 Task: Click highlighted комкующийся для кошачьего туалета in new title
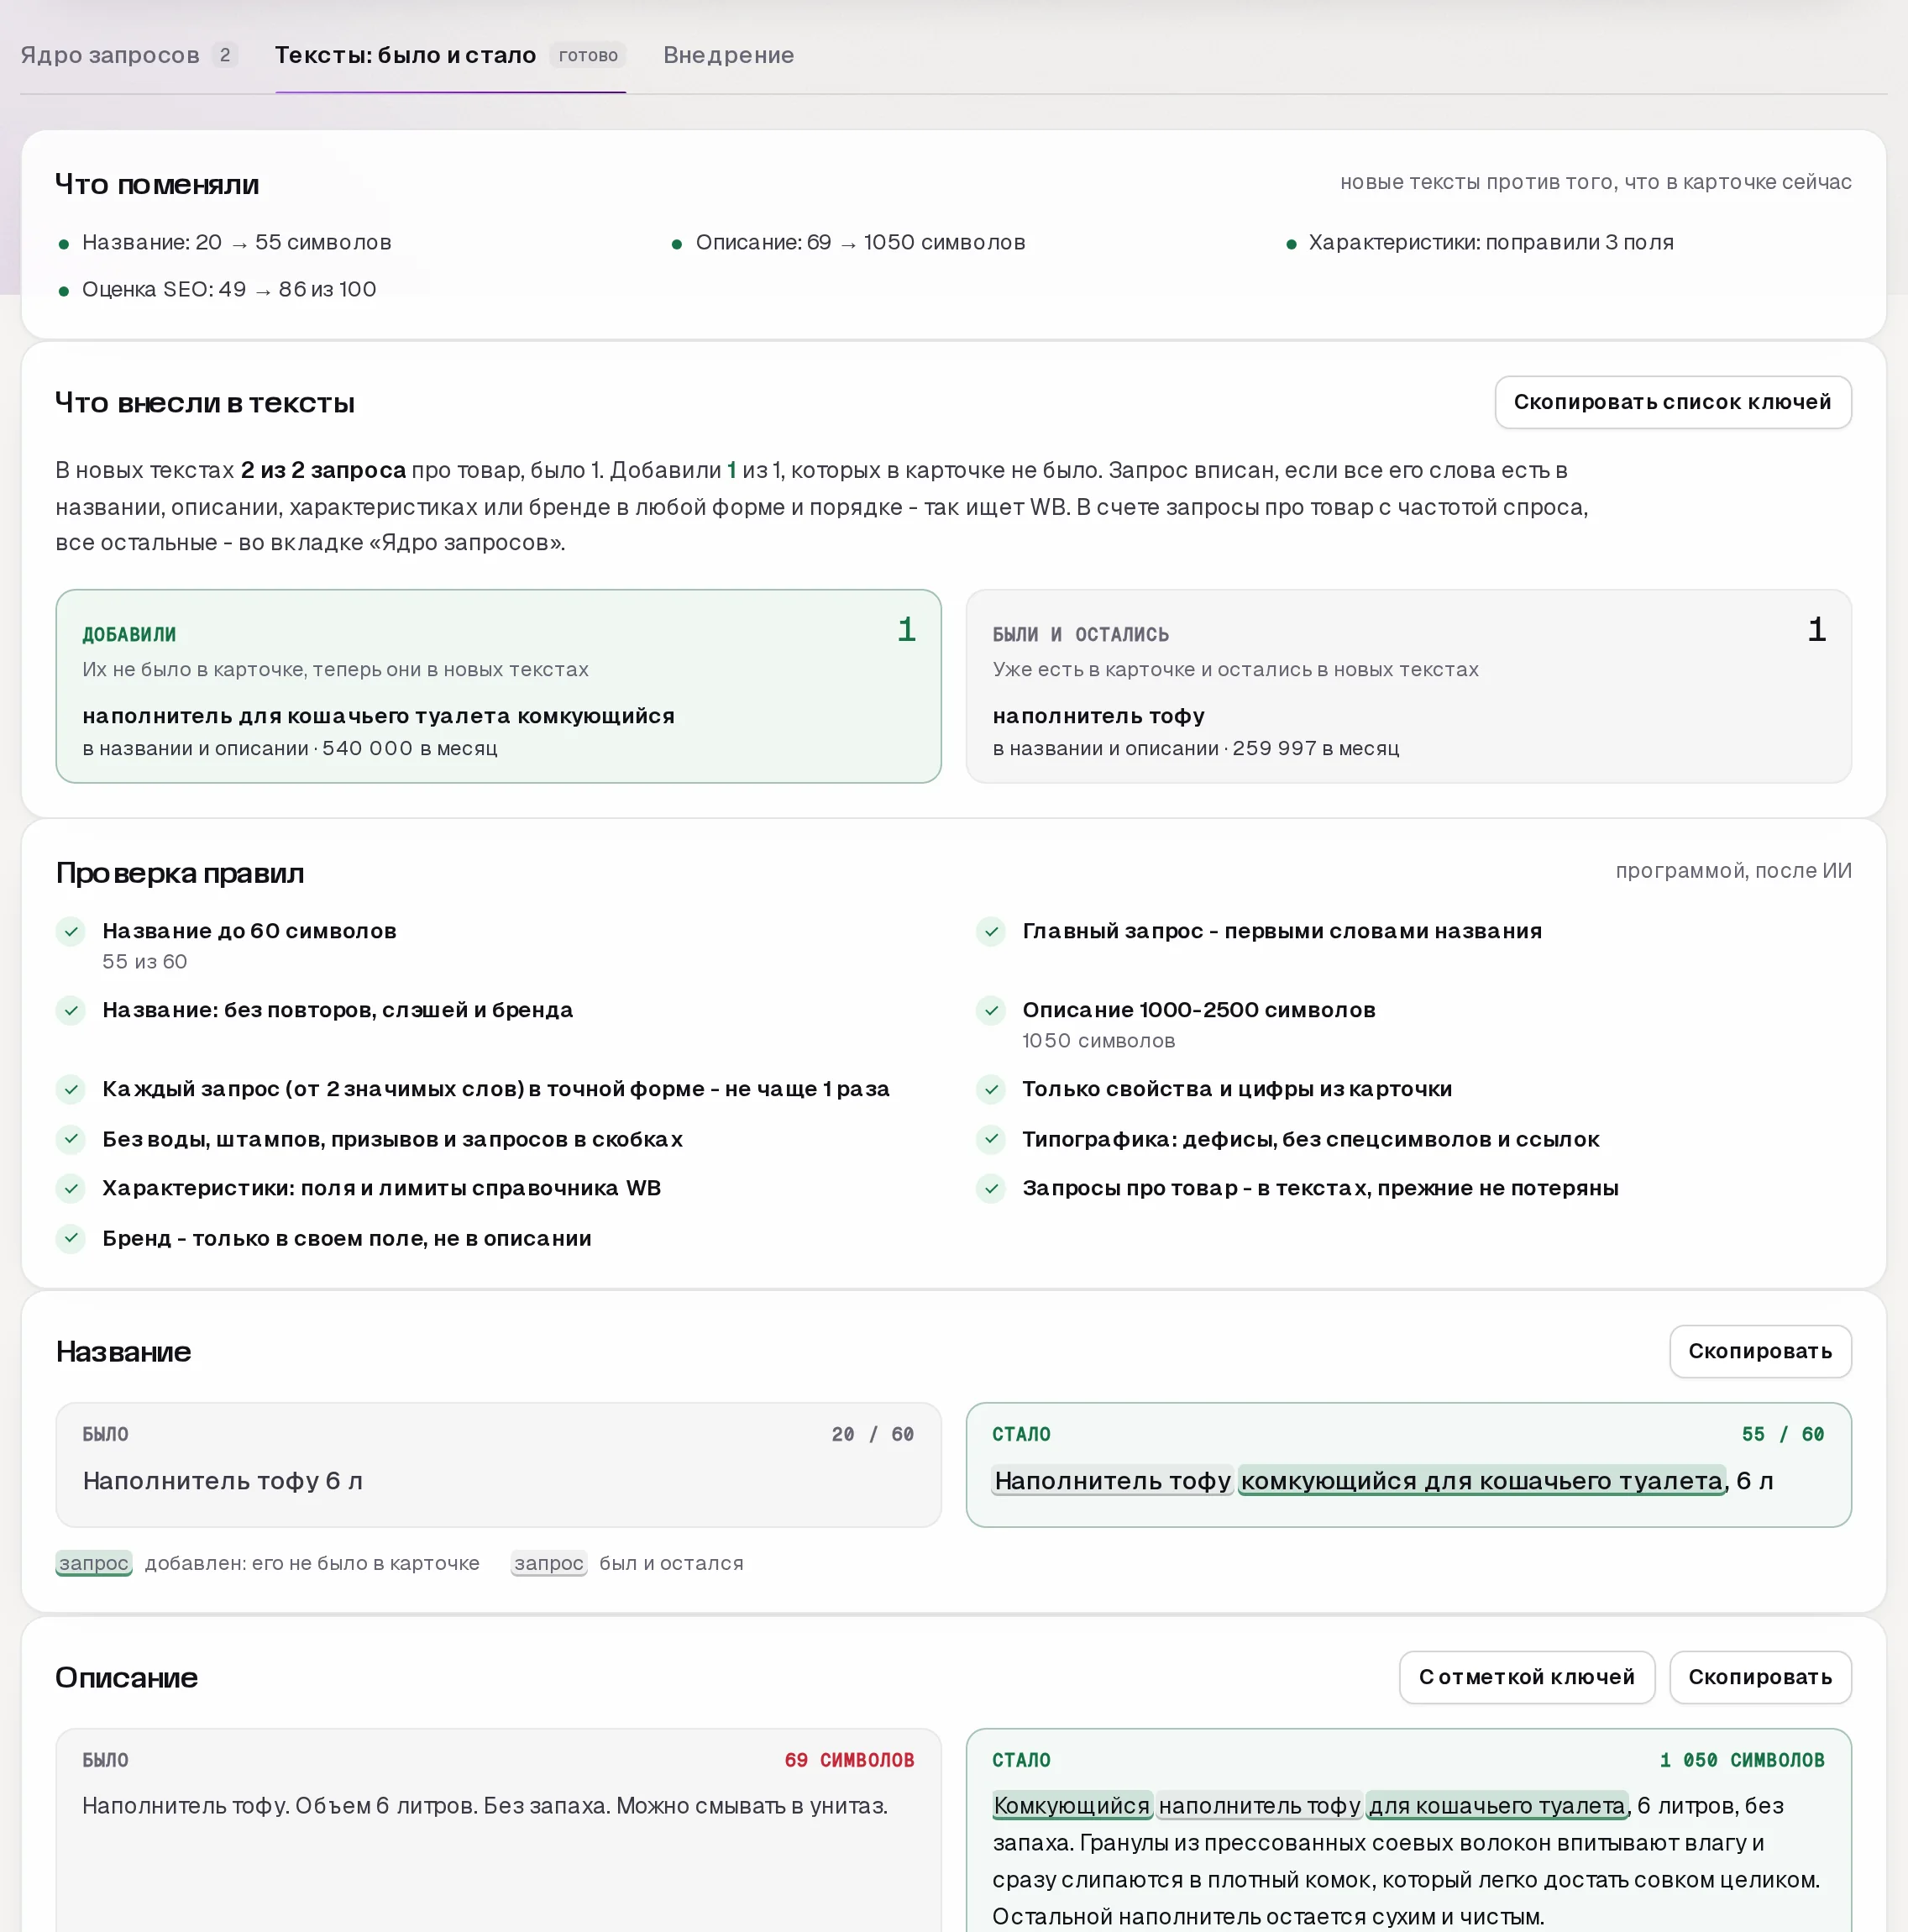point(1482,1481)
